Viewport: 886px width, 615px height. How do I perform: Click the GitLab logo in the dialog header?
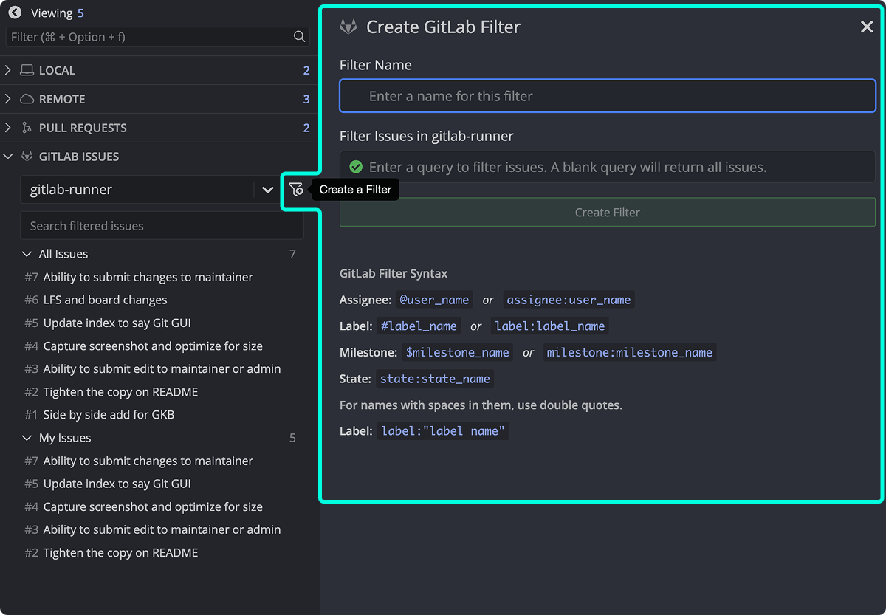pos(348,26)
